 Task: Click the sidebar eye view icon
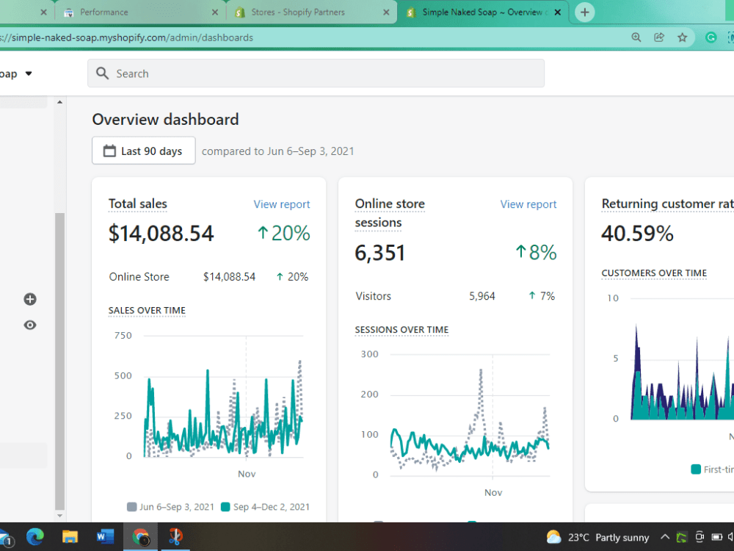[30, 325]
